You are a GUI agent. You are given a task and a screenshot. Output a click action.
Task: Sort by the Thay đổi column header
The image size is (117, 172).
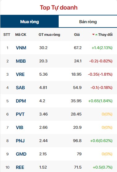(105, 35)
